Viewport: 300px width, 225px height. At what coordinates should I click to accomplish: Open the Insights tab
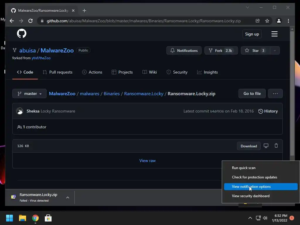point(207,72)
